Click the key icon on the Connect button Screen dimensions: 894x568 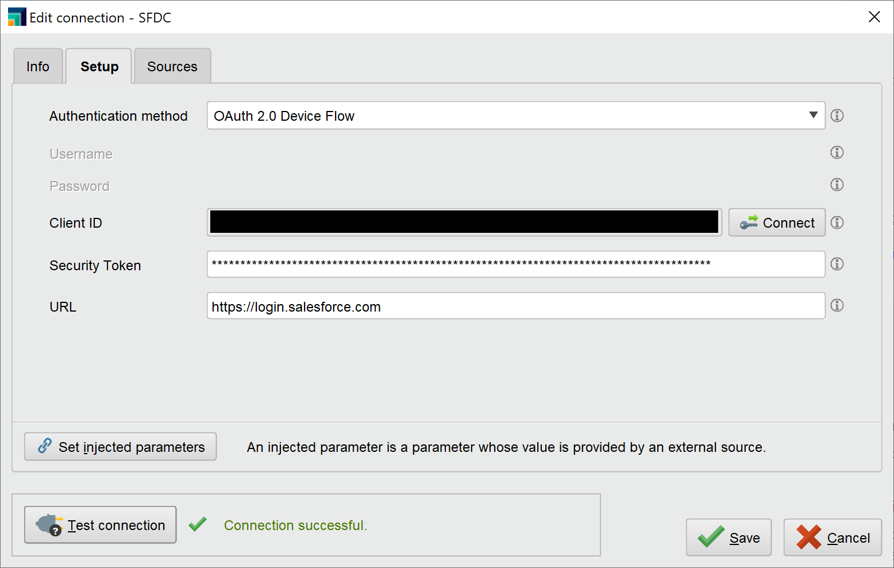(x=749, y=222)
